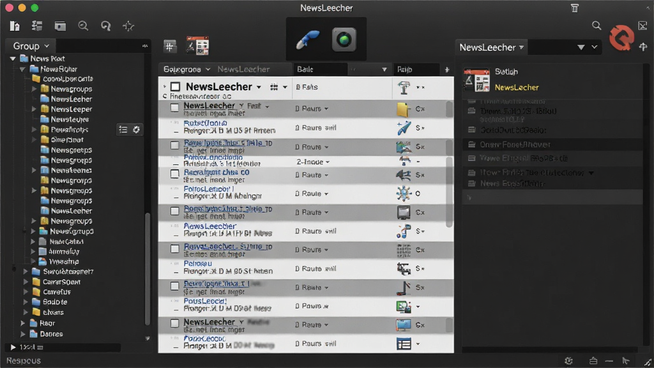Select the Carvetue folder in tree

(x=57, y=292)
